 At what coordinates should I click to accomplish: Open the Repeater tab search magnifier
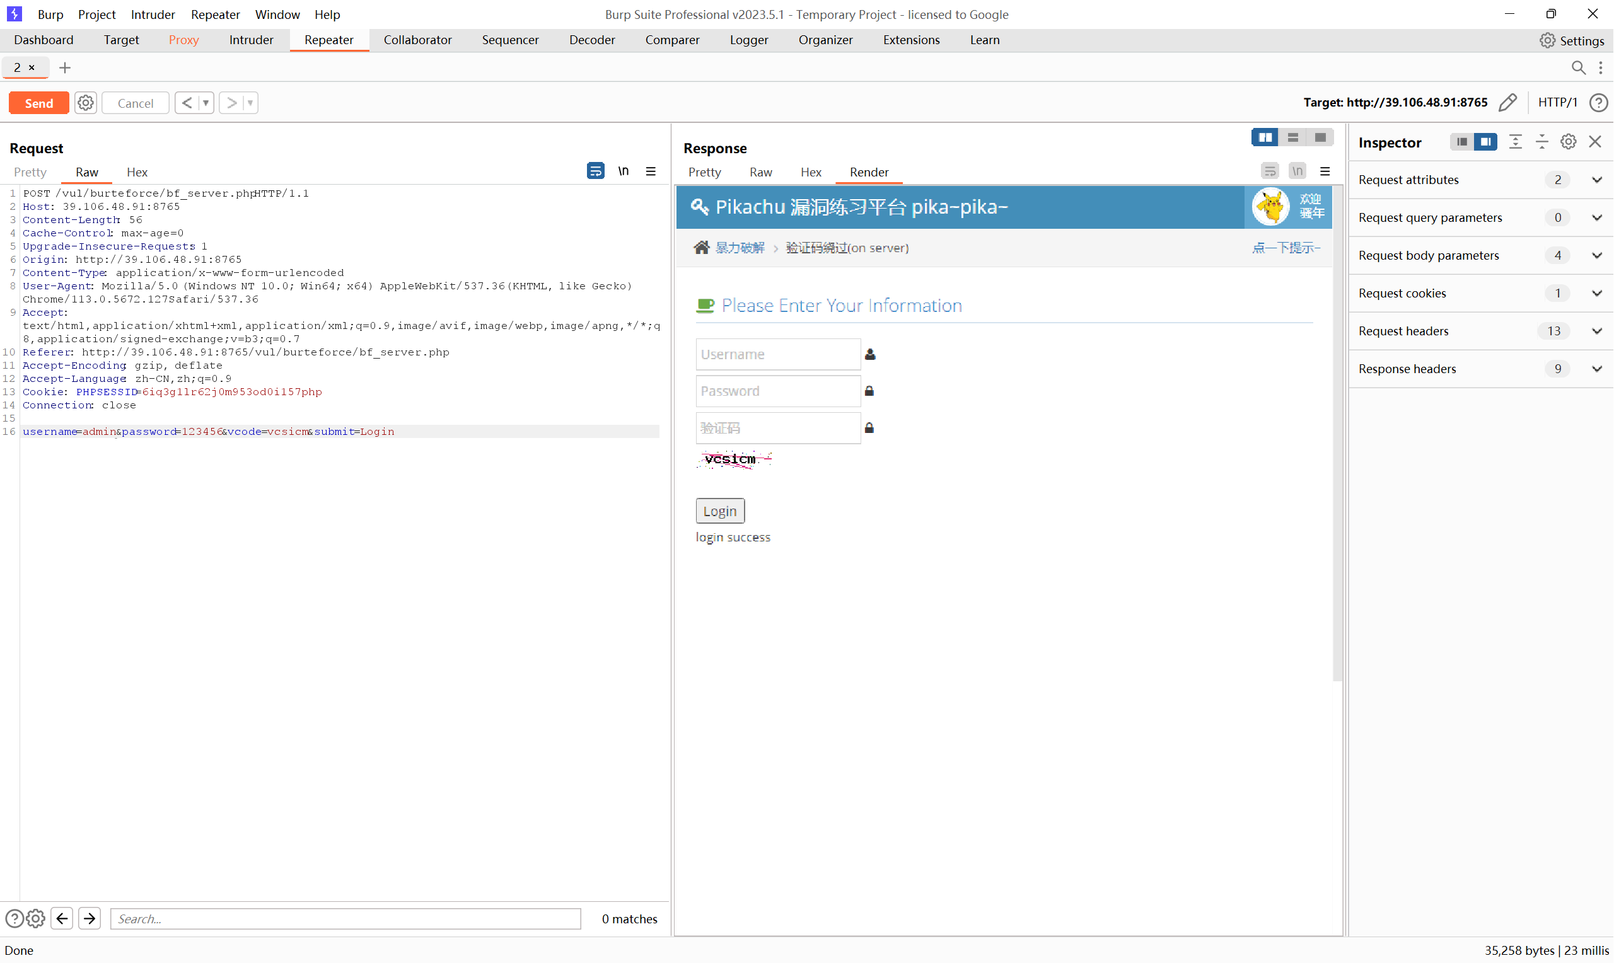[x=1577, y=67]
